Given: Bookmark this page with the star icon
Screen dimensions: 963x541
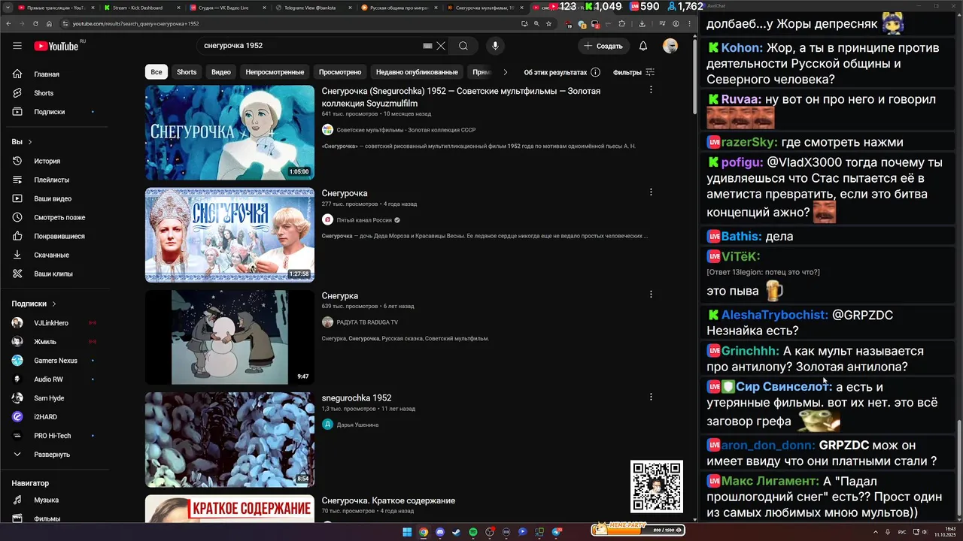Looking at the screenshot, I should pyautogui.click(x=549, y=23).
